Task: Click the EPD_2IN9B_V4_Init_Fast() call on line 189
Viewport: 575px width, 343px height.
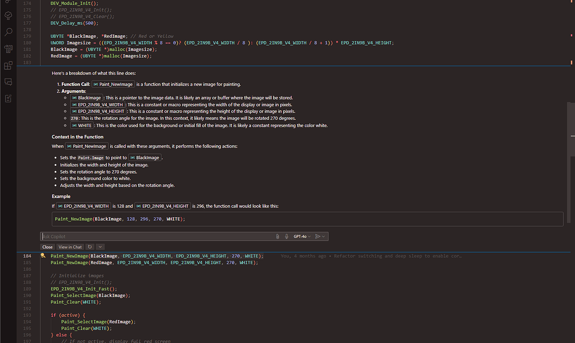Action: click(83, 289)
